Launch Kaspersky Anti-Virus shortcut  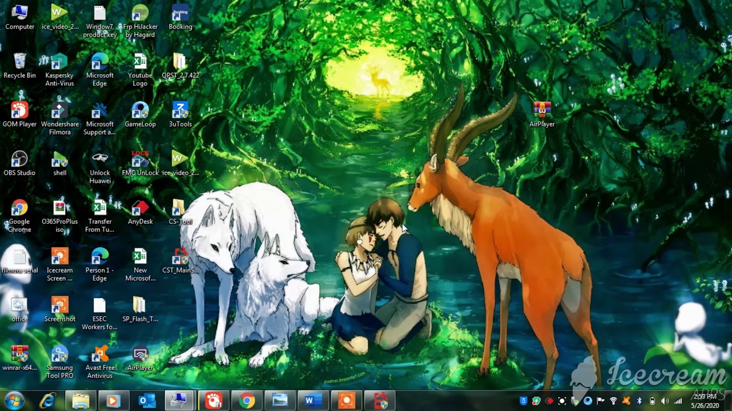coord(59,70)
